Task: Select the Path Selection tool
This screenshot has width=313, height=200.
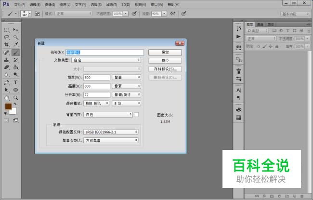Action: pyautogui.click(x=7, y=90)
